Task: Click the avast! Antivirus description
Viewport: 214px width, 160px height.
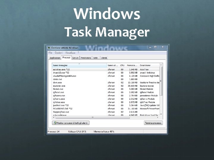Action: (x=147, y=73)
